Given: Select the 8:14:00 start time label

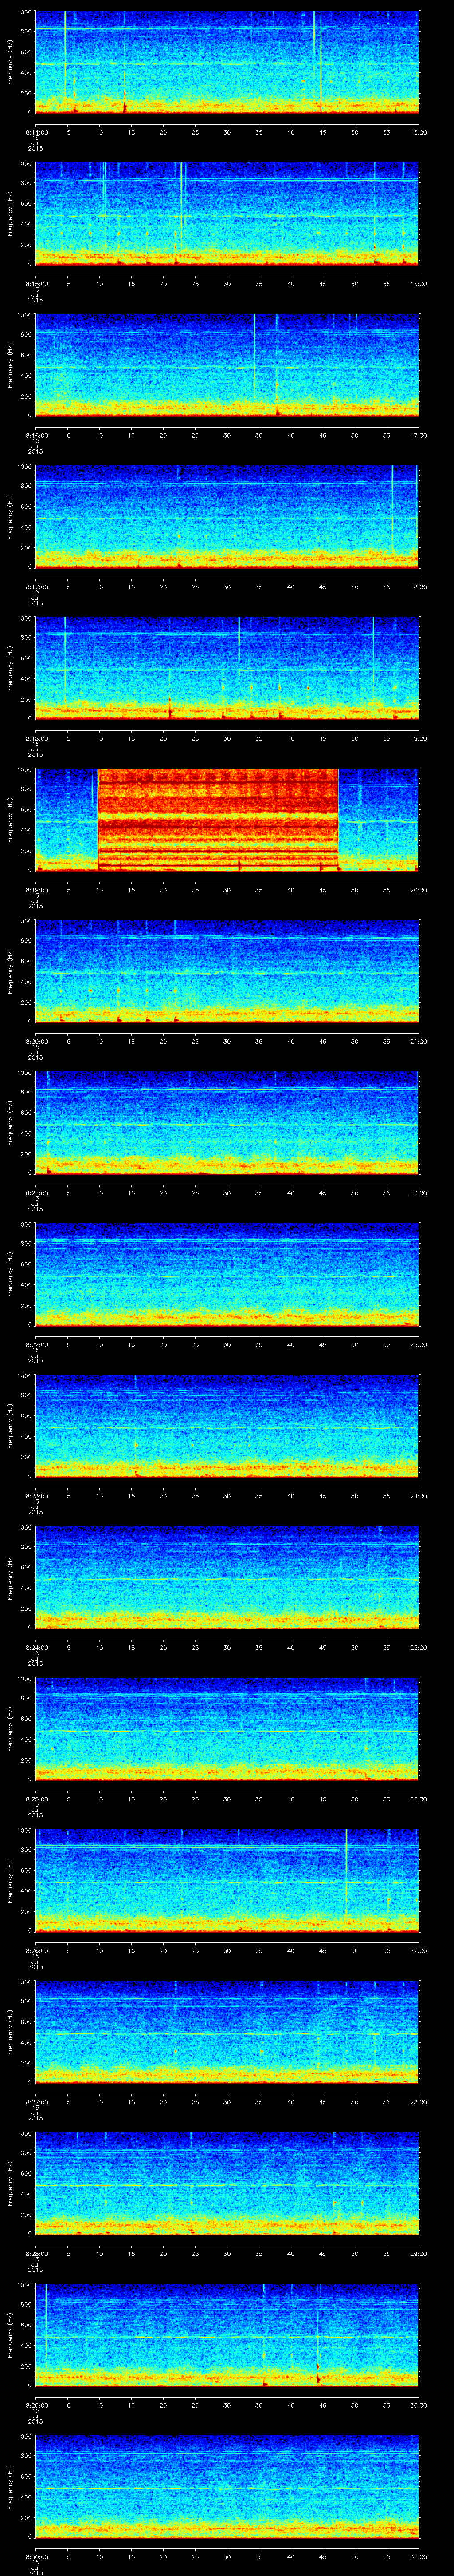Looking at the screenshot, I should [35, 132].
